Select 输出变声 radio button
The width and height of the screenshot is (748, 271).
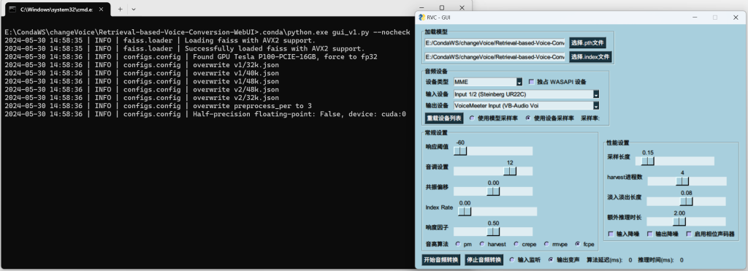tap(551, 260)
